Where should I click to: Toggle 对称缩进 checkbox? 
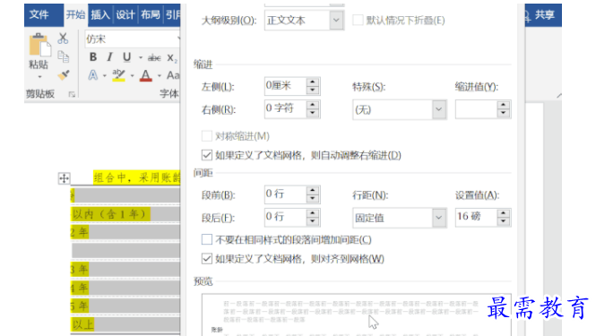pos(207,135)
